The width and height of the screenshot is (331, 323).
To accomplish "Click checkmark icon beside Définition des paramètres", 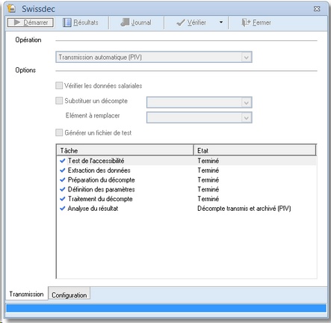I will pos(63,189).
